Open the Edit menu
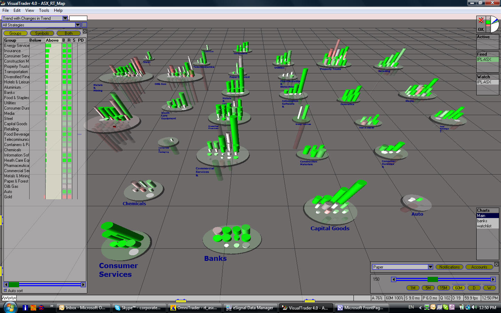Viewport: 501px width, 313px height. pos(17,10)
